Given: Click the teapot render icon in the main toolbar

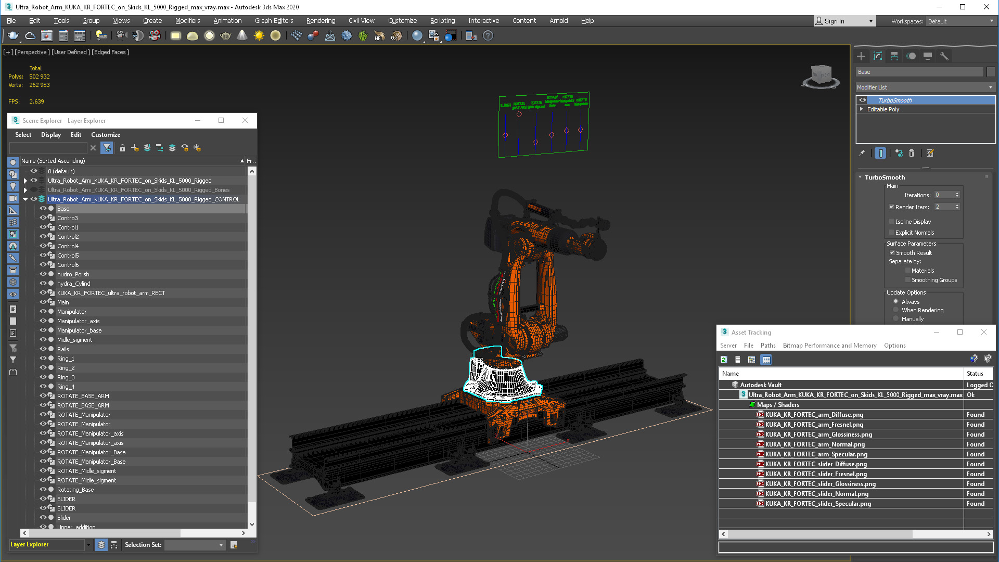Looking at the screenshot, I should click(x=13, y=36).
